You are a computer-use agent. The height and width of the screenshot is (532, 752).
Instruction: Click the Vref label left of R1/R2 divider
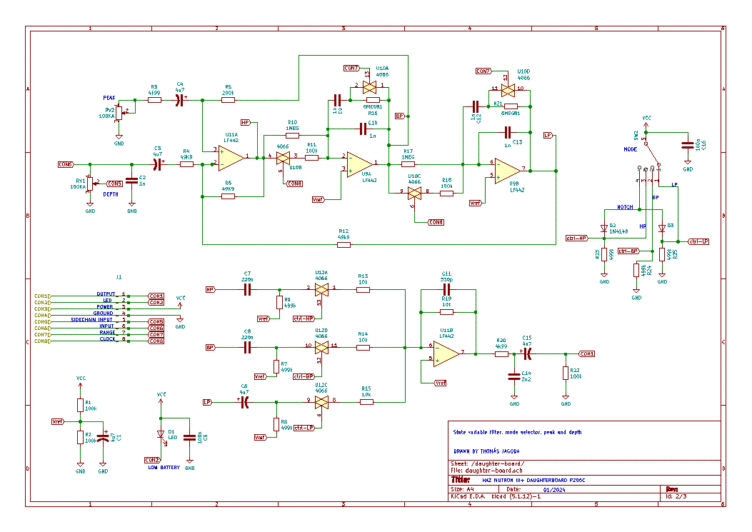(x=58, y=421)
